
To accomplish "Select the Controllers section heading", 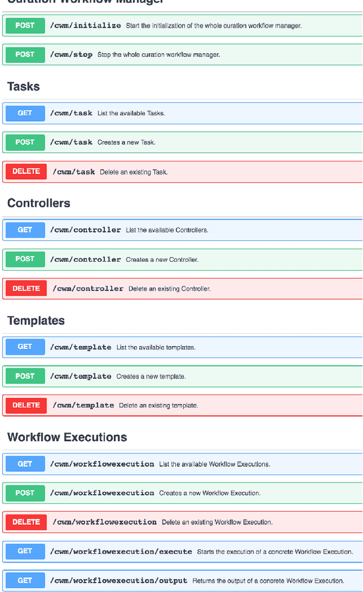I will point(38,203).
